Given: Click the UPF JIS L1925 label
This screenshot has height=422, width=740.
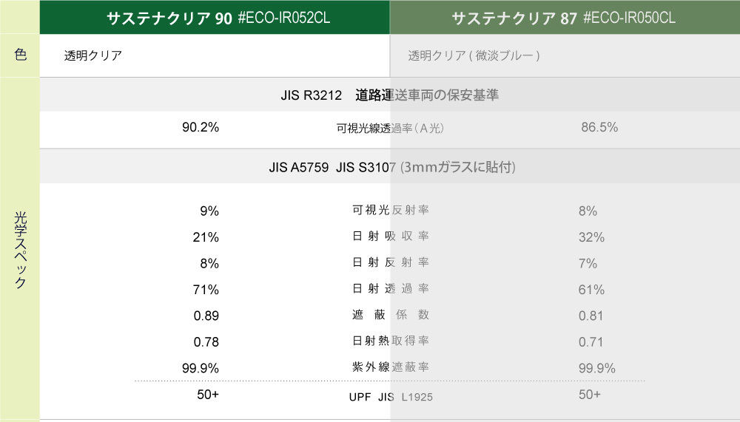Looking at the screenshot, I should 390,397.
